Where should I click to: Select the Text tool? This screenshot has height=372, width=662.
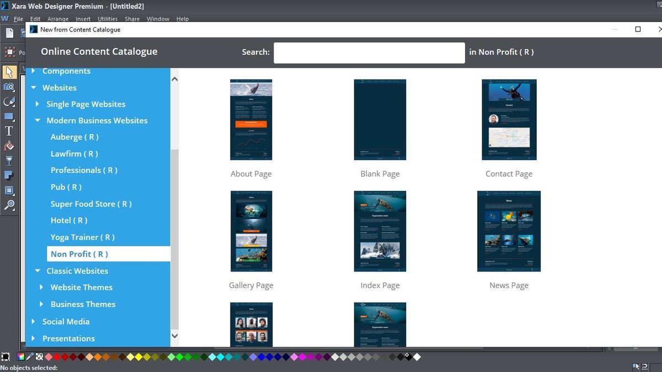pos(9,131)
